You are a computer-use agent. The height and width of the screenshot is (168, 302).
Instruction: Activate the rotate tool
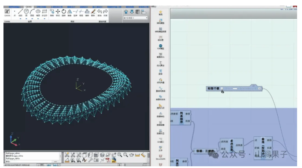coord(64,11)
